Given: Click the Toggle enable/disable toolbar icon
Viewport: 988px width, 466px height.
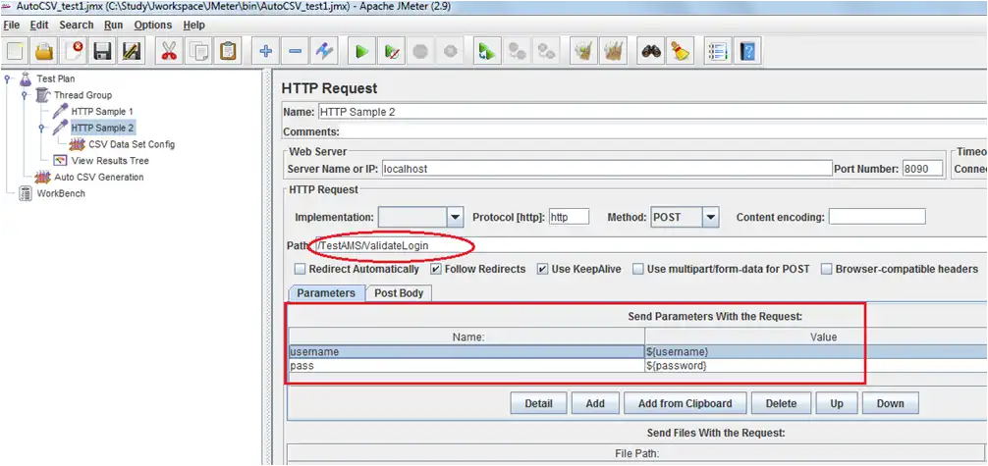Looking at the screenshot, I should pyautogui.click(x=324, y=51).
